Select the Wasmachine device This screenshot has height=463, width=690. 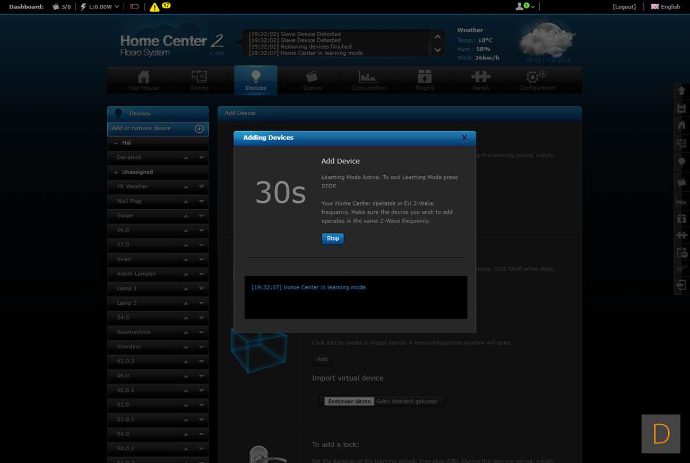(x=134, y=332)
